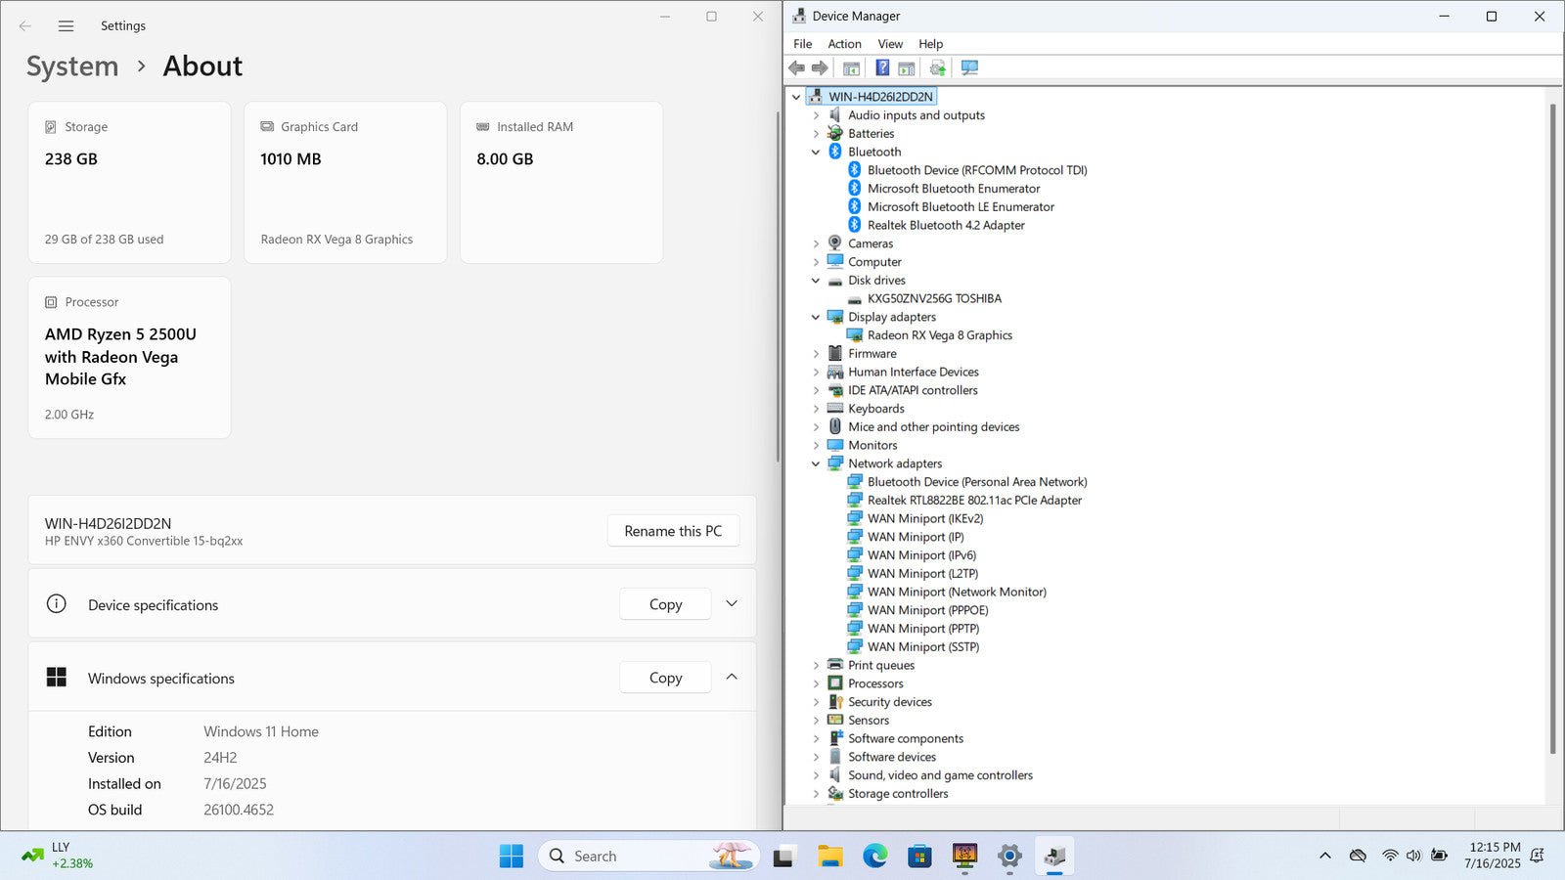Collapse the Bluetooth category
Screen dimensions: 1565x880
pos(816,153)
